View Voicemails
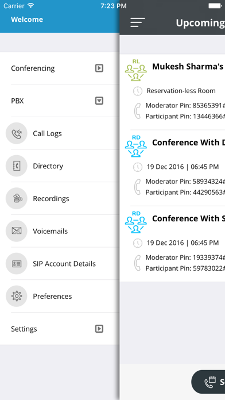The width and height of the screenshot is (225, 400). point(60,231)
